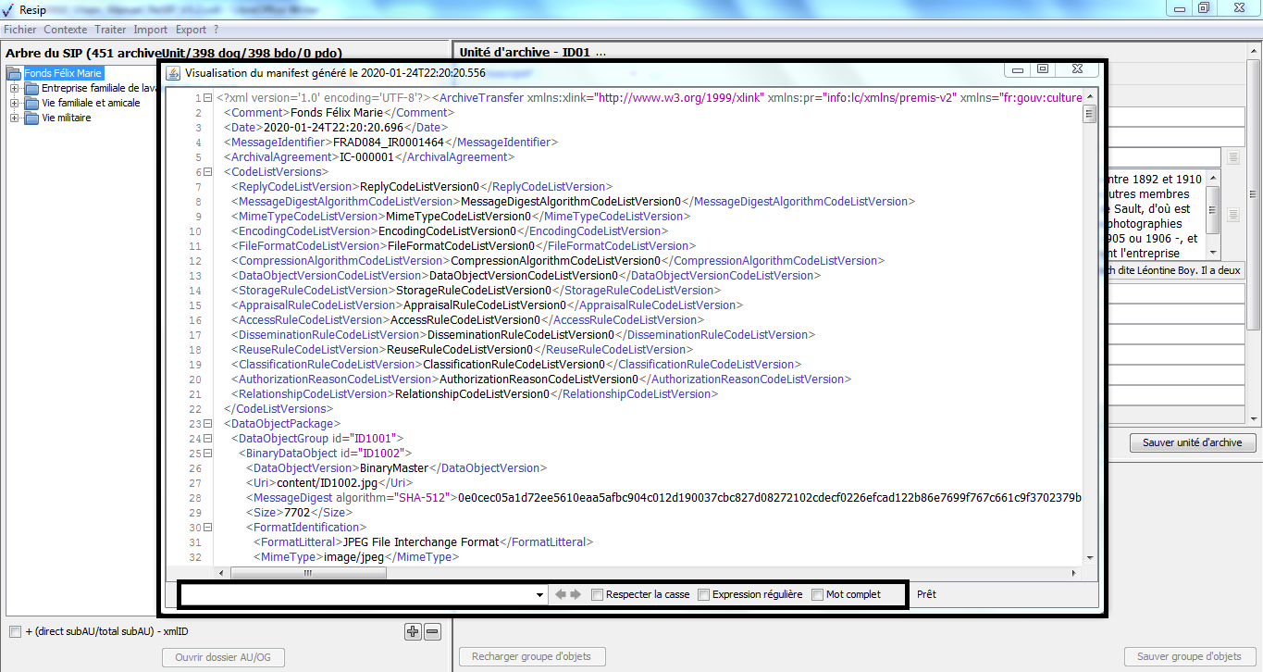
Task: Click the minus icon below the SIP tree
Action: click(432, 632)
